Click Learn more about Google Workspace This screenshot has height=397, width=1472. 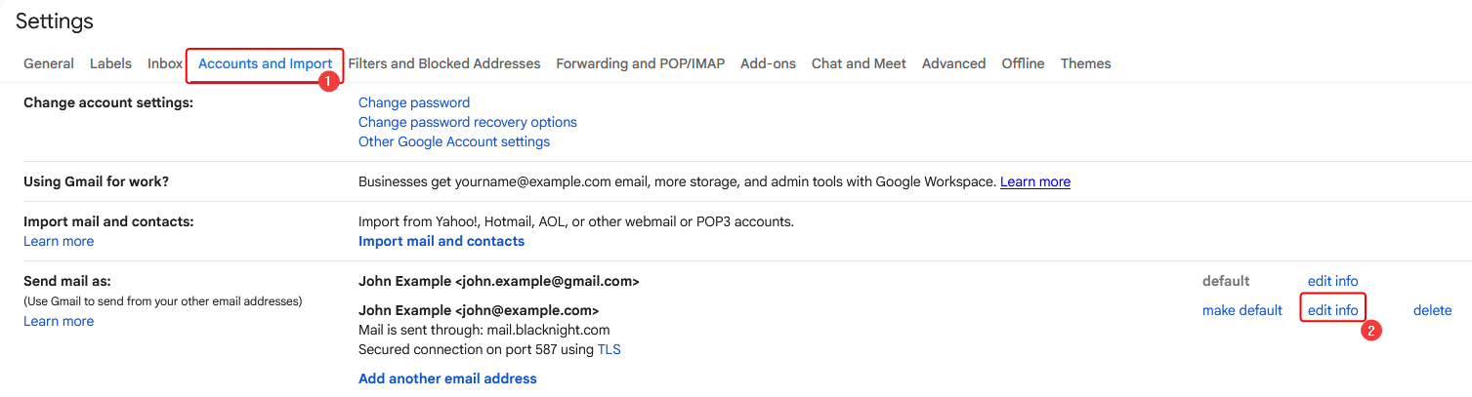coord(1035,181)
